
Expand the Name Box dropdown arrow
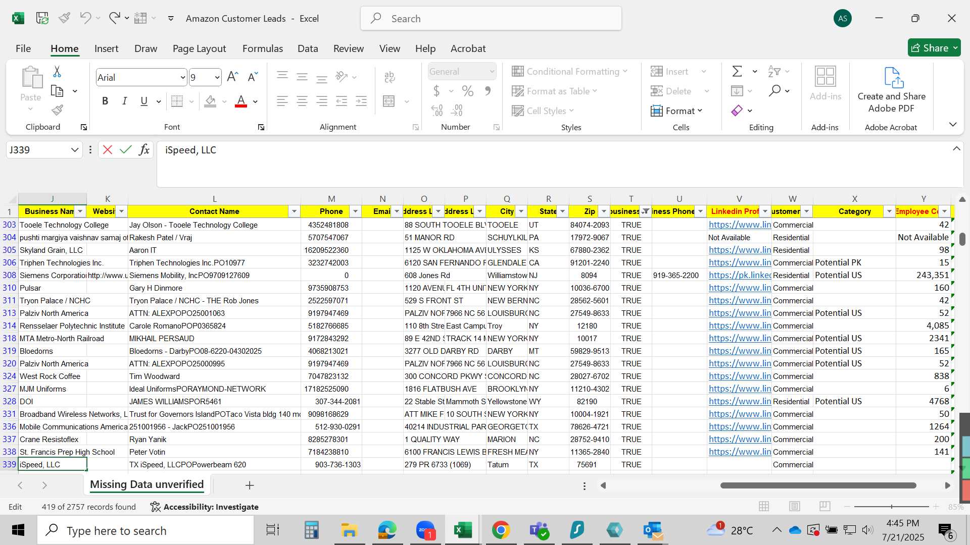74,150
